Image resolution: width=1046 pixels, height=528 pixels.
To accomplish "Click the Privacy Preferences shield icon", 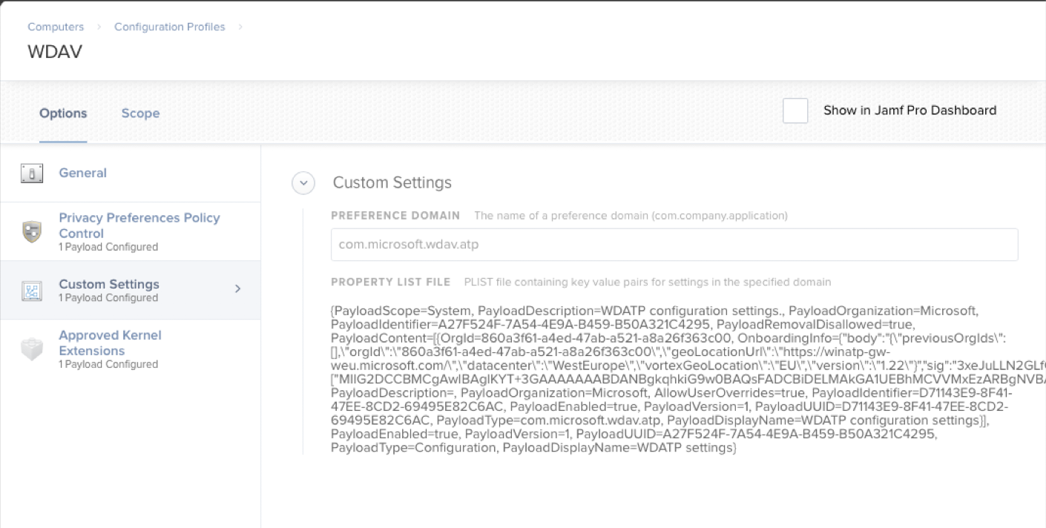I will tap(32, 231).
